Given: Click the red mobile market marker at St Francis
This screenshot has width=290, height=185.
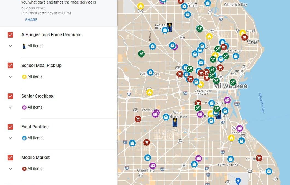Looking at the screenshot, I should point(259,158).
